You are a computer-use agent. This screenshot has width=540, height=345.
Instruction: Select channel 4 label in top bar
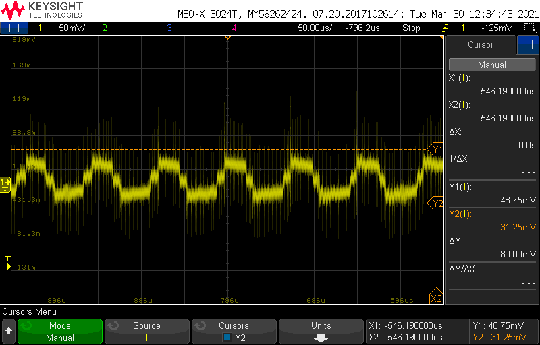click(234, 28)
